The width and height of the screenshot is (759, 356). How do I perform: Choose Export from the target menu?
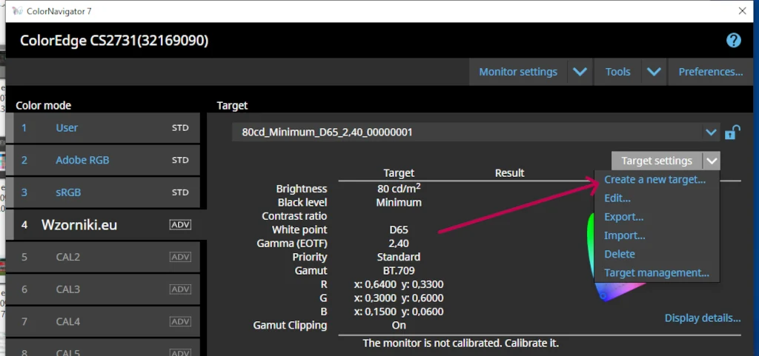point(623,217)
